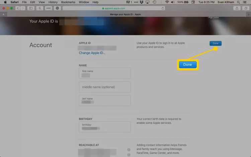Open the AirPlay display menu icon
Screen dimensions: 251x157
click(x=148, y=2)
